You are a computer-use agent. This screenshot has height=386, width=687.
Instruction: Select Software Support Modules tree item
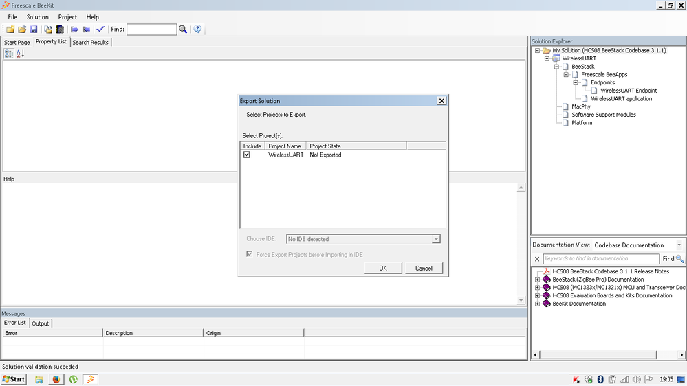(604, 115)
